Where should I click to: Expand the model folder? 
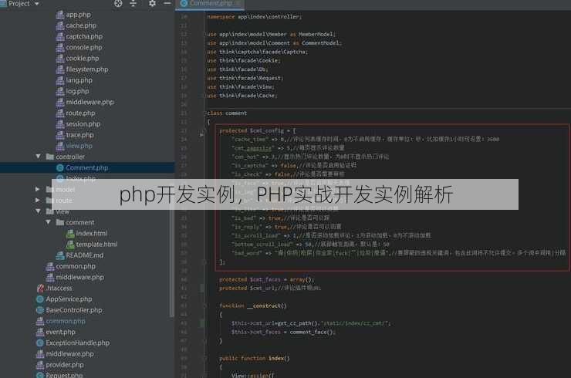point(38,189)
